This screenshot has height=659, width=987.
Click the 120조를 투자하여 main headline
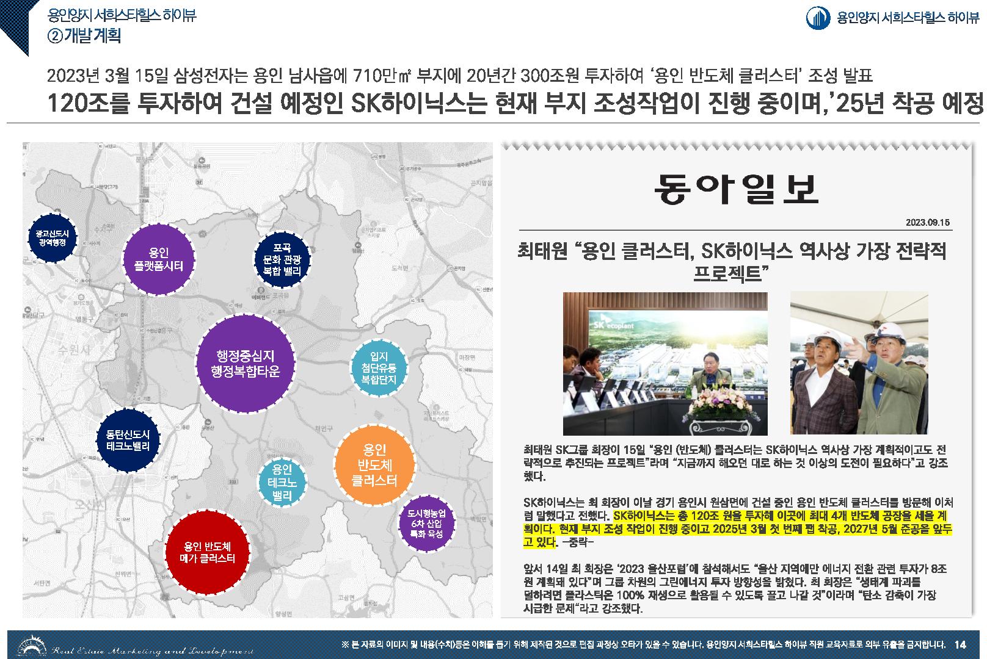514,104
